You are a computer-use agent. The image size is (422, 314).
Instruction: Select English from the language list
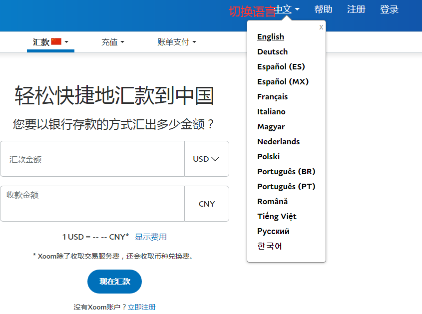(x=271, y=37)
